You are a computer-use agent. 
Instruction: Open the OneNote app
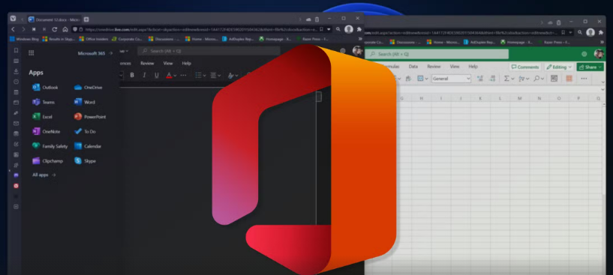[x=46, y=131]
